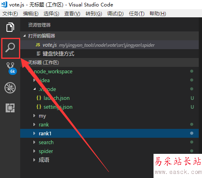Expand the 成语 folder arrow
The height and width of the screenshot is (178, 202).
click(x=34, y=160)
